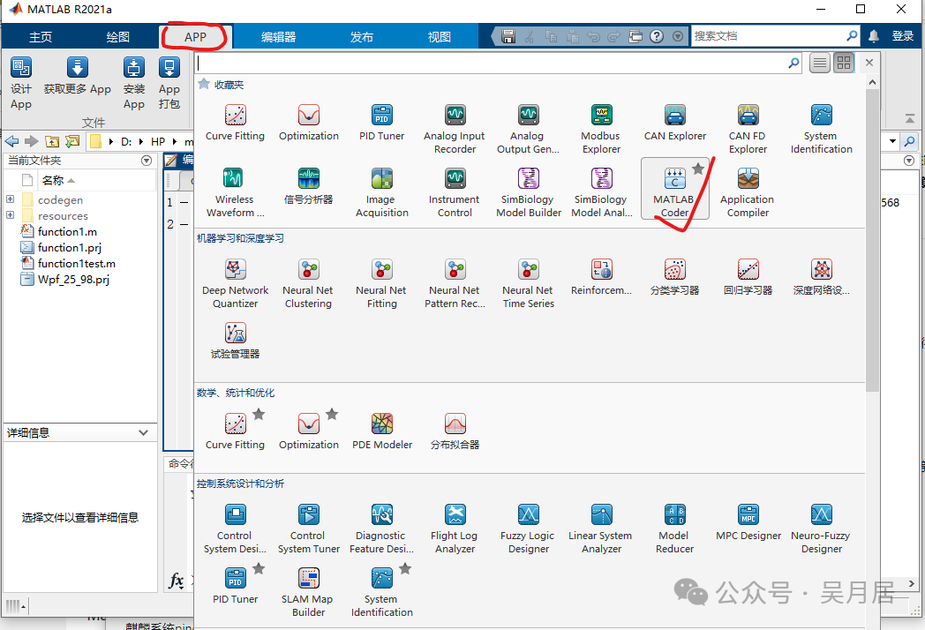Open SimBiology Model Builder app
This screenshot has width=925, height=630.
(x=528, y=193)
